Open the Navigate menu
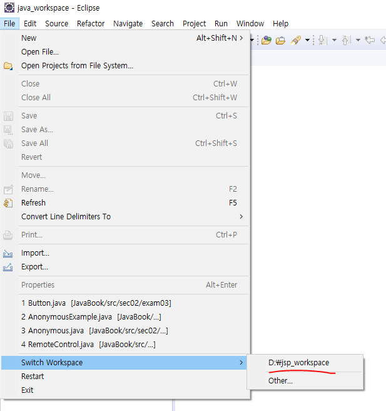Viewport: 386px width, 411px height. 128,24
